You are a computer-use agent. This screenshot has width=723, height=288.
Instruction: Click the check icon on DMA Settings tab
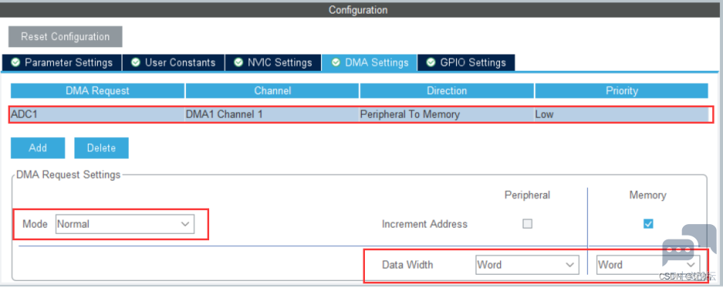coord(336,62)
